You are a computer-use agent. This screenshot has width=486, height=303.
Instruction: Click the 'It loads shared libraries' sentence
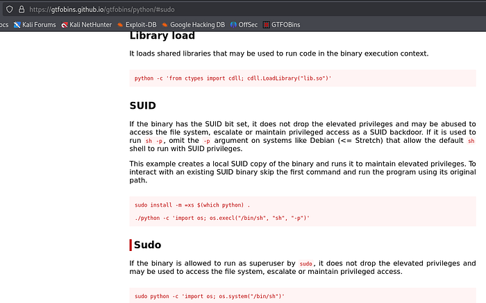tap(279, 53)
